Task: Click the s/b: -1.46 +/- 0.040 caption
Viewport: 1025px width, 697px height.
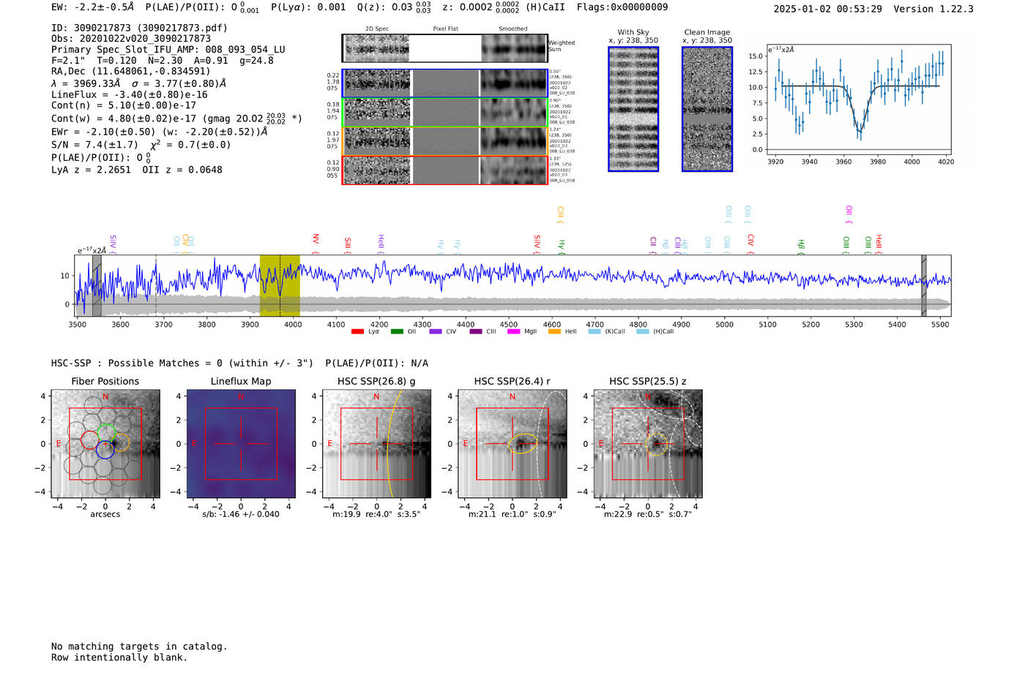Action: tap(241, 514)
